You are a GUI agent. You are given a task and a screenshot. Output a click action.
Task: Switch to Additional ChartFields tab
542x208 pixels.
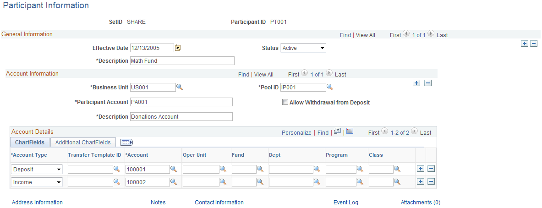click(x=83, y=142)
